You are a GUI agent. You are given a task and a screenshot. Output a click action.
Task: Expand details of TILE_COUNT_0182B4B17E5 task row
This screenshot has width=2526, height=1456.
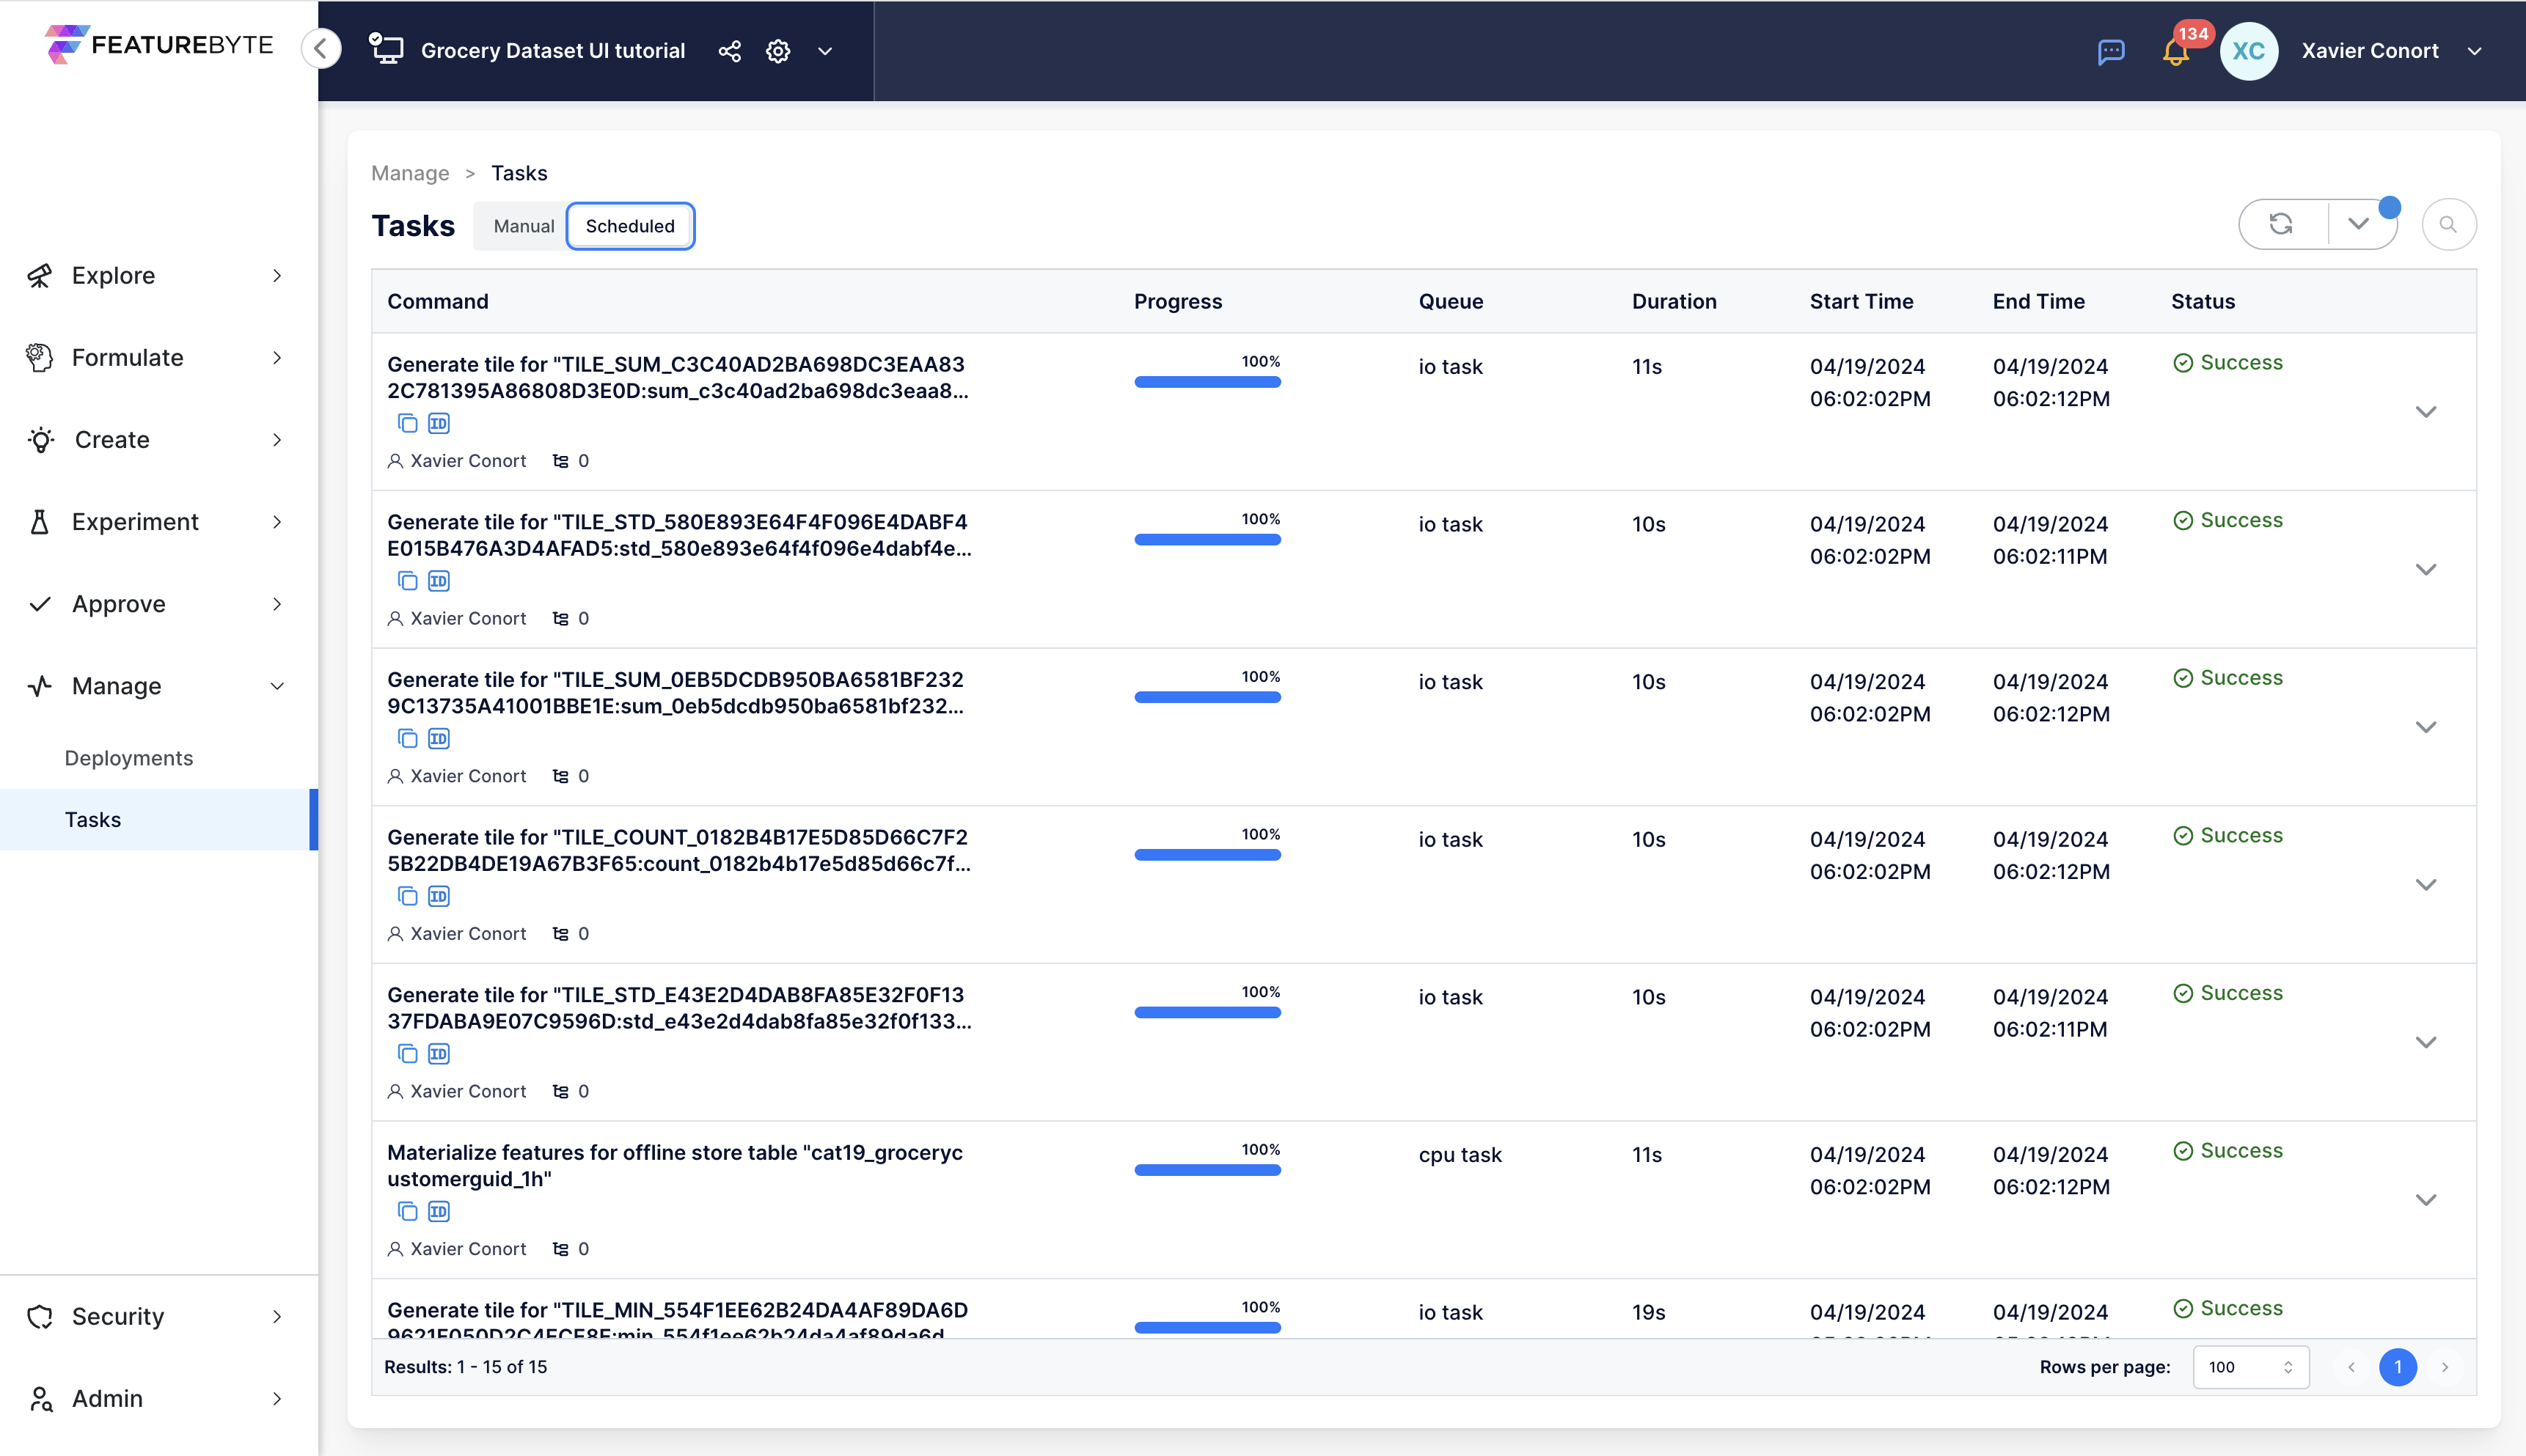pos(2425,885)
